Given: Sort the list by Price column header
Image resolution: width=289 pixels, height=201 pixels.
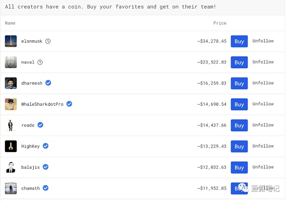Looking at the screenshot, I should 220,23.
